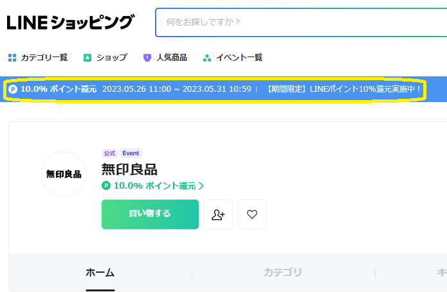Click the カテゴリ一覧 grid icon

[x=12, y=58]
